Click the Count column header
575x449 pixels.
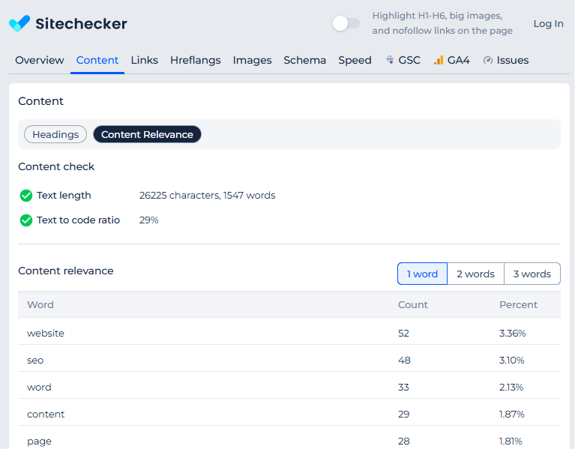pos(413,305)
